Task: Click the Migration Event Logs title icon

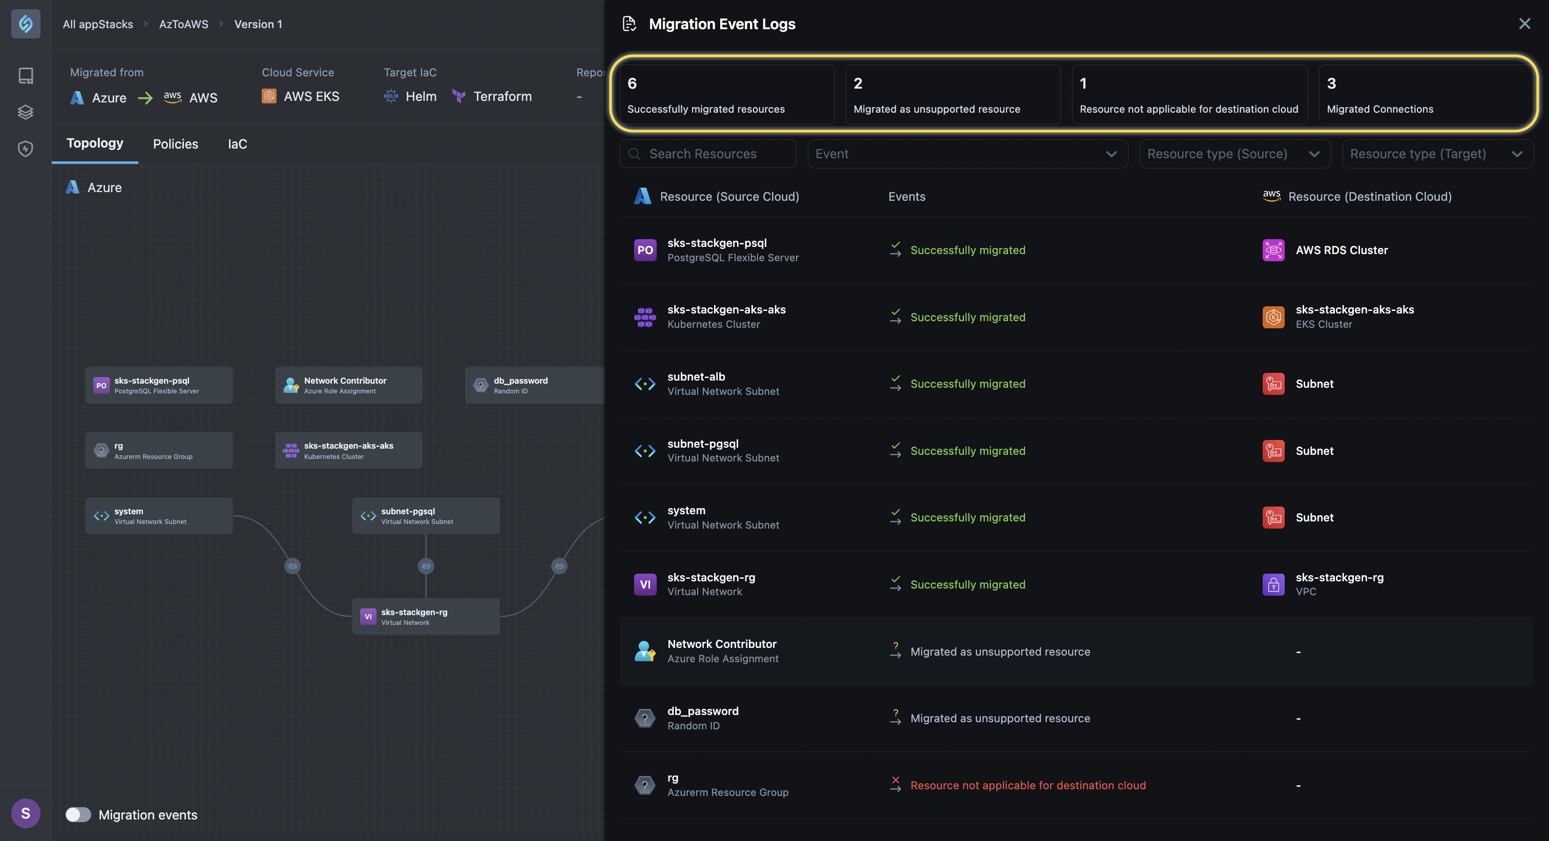Action: 629,24
